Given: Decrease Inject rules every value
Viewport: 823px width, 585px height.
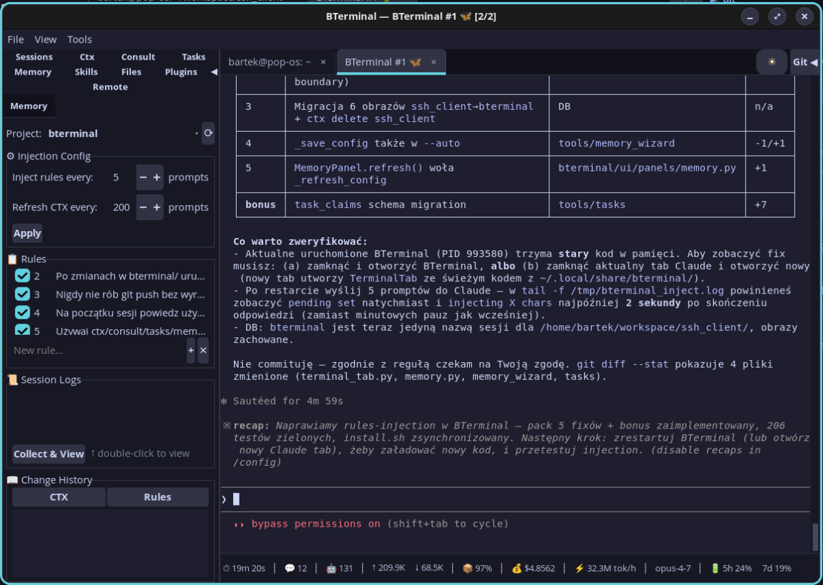Looking at the screenshot, I should coord(143,178).
